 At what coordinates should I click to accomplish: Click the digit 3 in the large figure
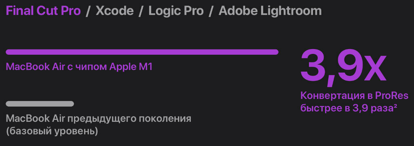(x=313, y=66)
